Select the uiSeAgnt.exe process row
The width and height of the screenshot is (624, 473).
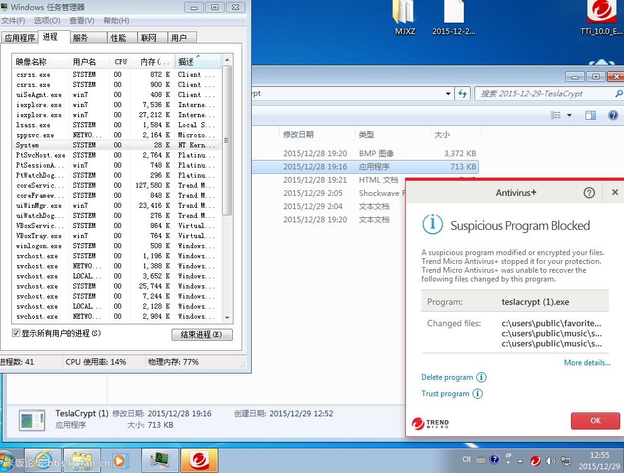pyautogui.click(x=117, y=94)
